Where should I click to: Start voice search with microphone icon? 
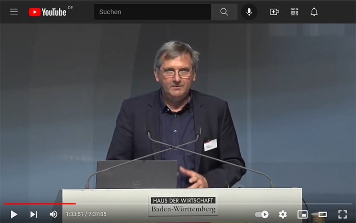tap(249, 12)
